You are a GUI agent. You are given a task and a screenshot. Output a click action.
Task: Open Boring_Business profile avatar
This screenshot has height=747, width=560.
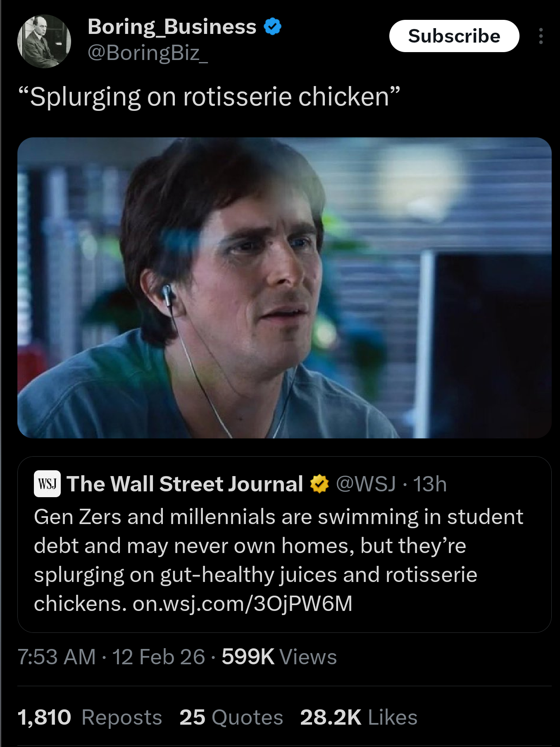click(x=44, y=41)
